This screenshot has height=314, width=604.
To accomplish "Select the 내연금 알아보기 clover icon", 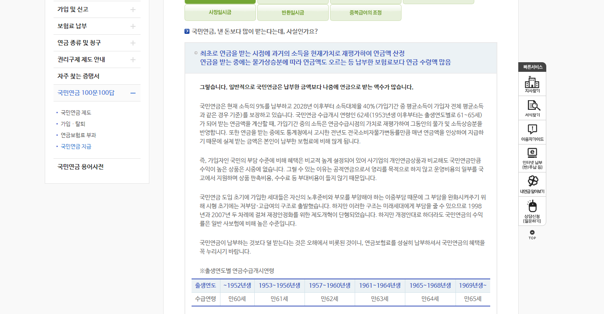I will pos(532,184).
